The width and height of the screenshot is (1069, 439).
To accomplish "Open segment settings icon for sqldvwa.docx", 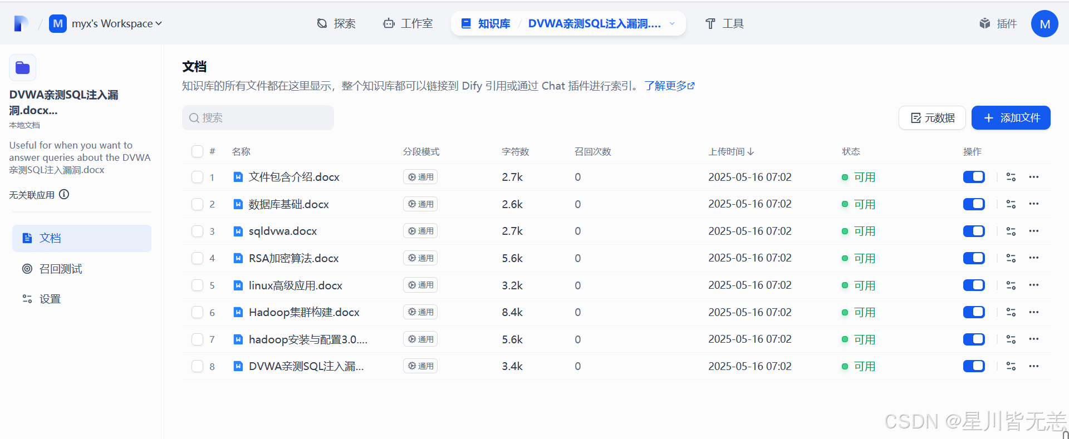I will pos(1011,231).
